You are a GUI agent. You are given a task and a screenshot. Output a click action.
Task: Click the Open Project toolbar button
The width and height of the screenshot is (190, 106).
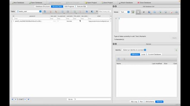click(x=91, y=3)
